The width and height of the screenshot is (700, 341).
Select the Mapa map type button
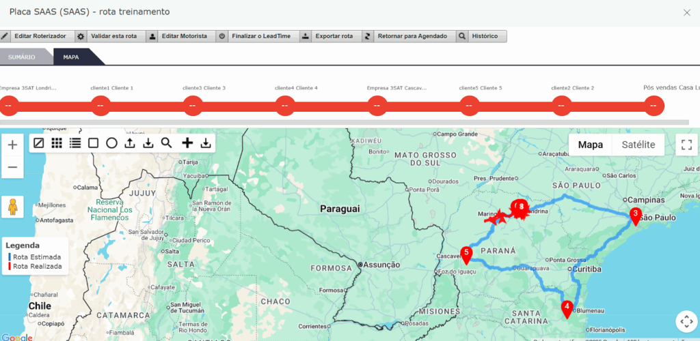click(x=590, y=145)
